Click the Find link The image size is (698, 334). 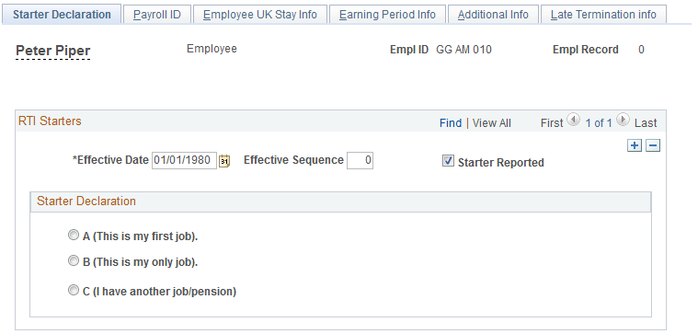pyautogui.click(x=451, y=123)
